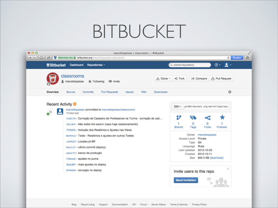Change the SSH protocol dropdown
The height and width of the screenshot is (208, 278).
(x=178, y=106)
